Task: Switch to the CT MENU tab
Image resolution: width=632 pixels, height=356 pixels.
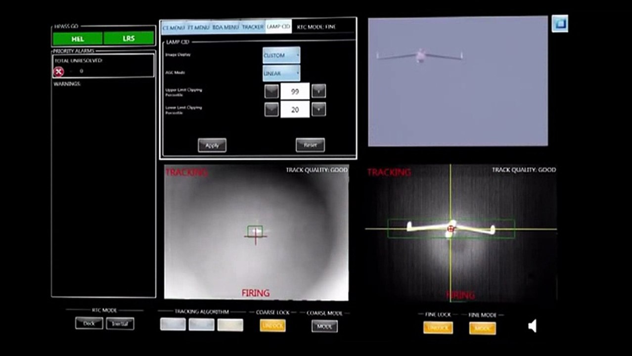Action: coord(174,27)
